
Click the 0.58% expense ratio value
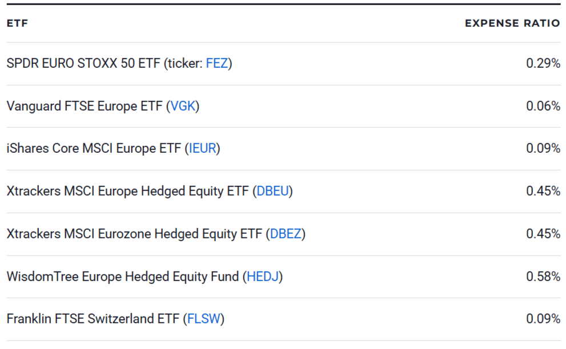pyautogui.click(x=543, y=277)
